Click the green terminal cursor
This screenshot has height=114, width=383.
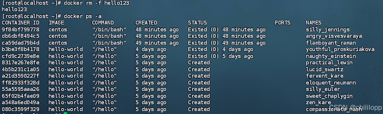[65, 113]
